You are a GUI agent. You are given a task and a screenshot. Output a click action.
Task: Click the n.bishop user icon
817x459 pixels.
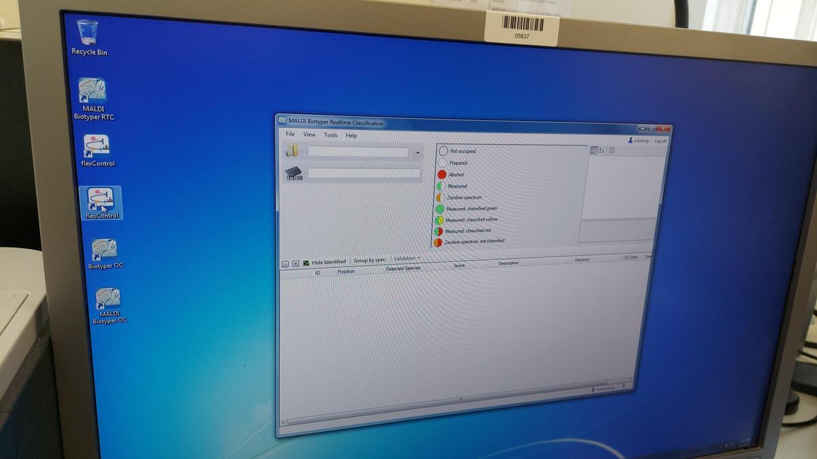(x=630, y=139)
